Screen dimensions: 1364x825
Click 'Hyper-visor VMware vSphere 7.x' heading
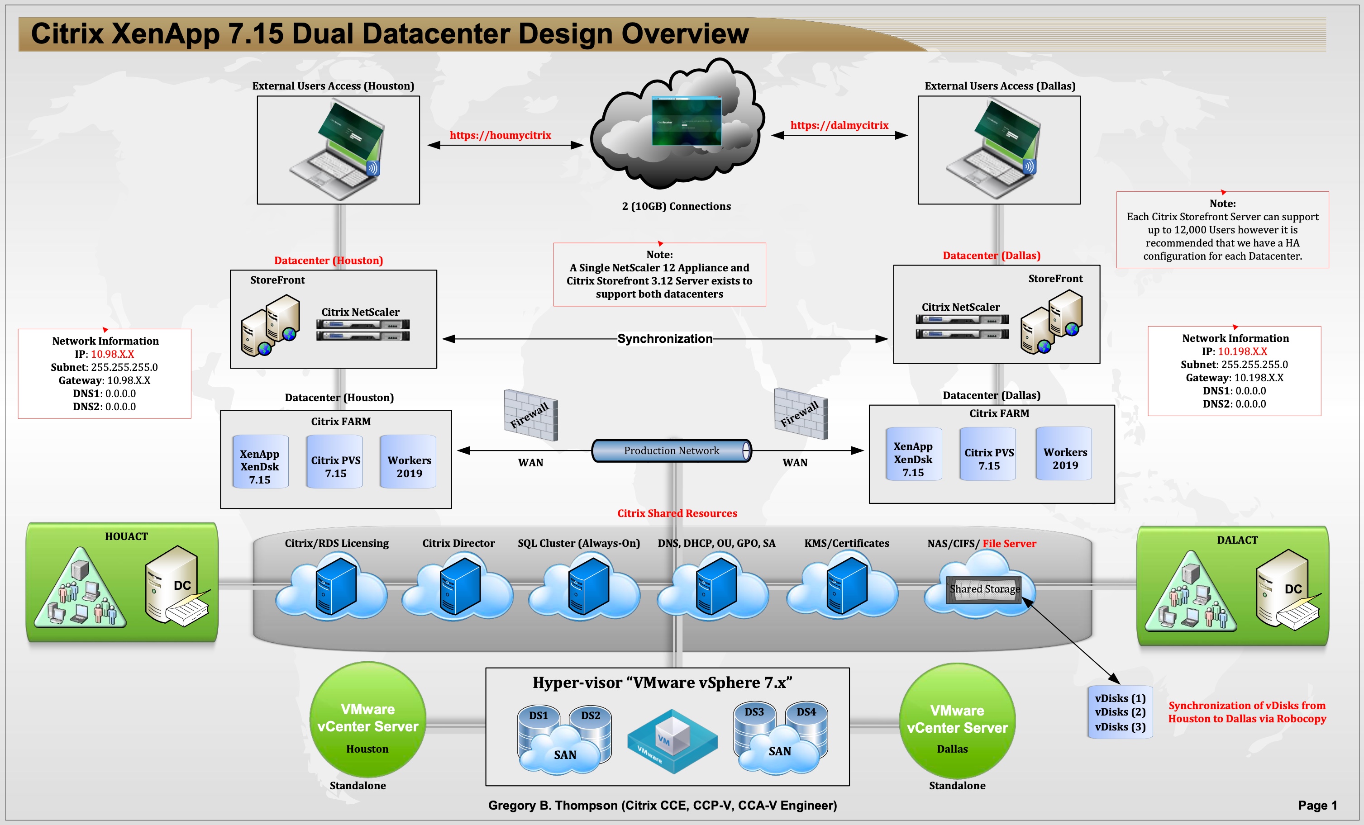coord(662,683)
